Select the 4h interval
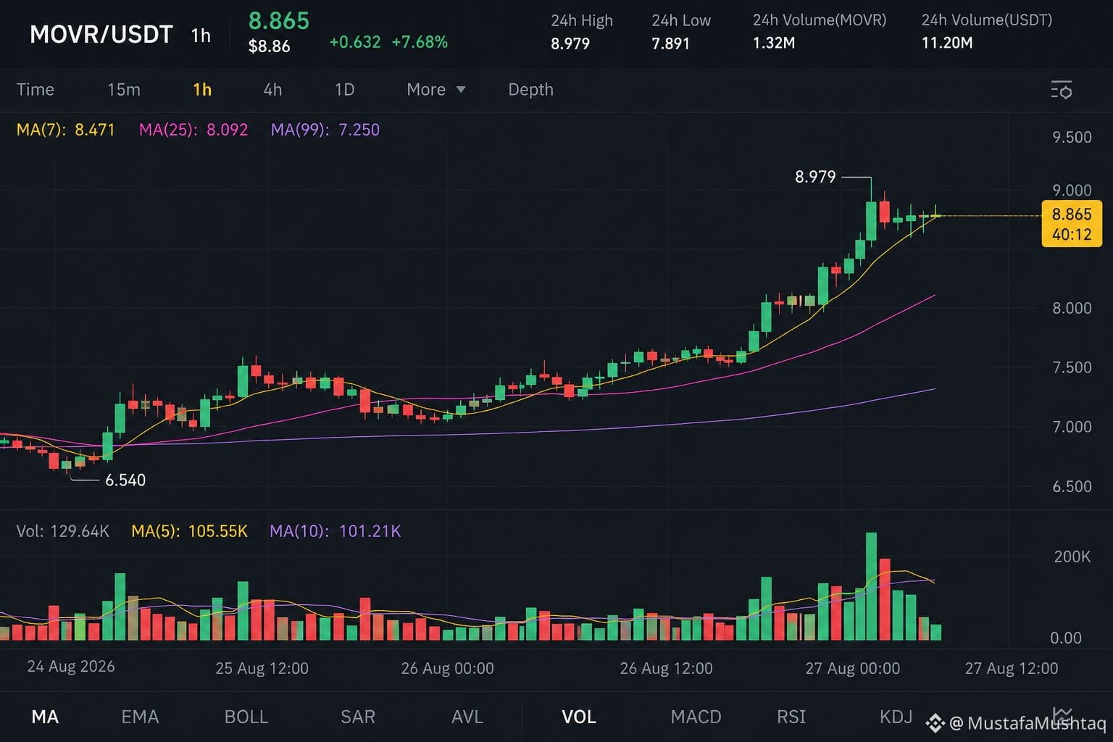The width and height of the screenshot is (1113, 742). pos(272,89)
